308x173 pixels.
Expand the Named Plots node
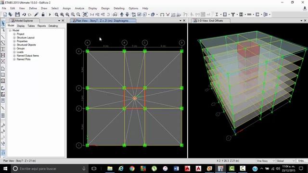tap(14, 59)
